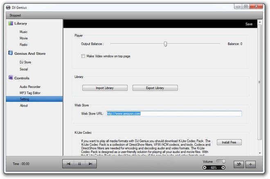Image resolution: width=270 pixels, height=179 pixels.
Task: Click the Web Store URL input field
Action: click(174, 114)
